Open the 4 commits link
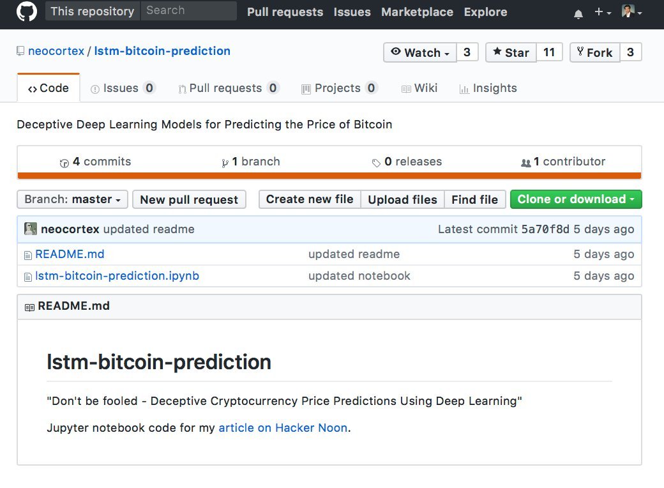 tap(96, 162)
